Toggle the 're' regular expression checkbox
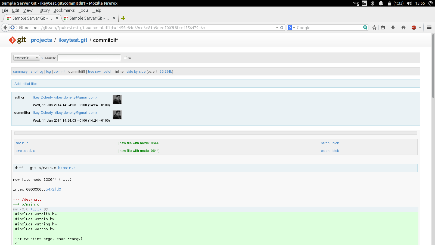The image size is (435, 245). (x=125, y=57)
